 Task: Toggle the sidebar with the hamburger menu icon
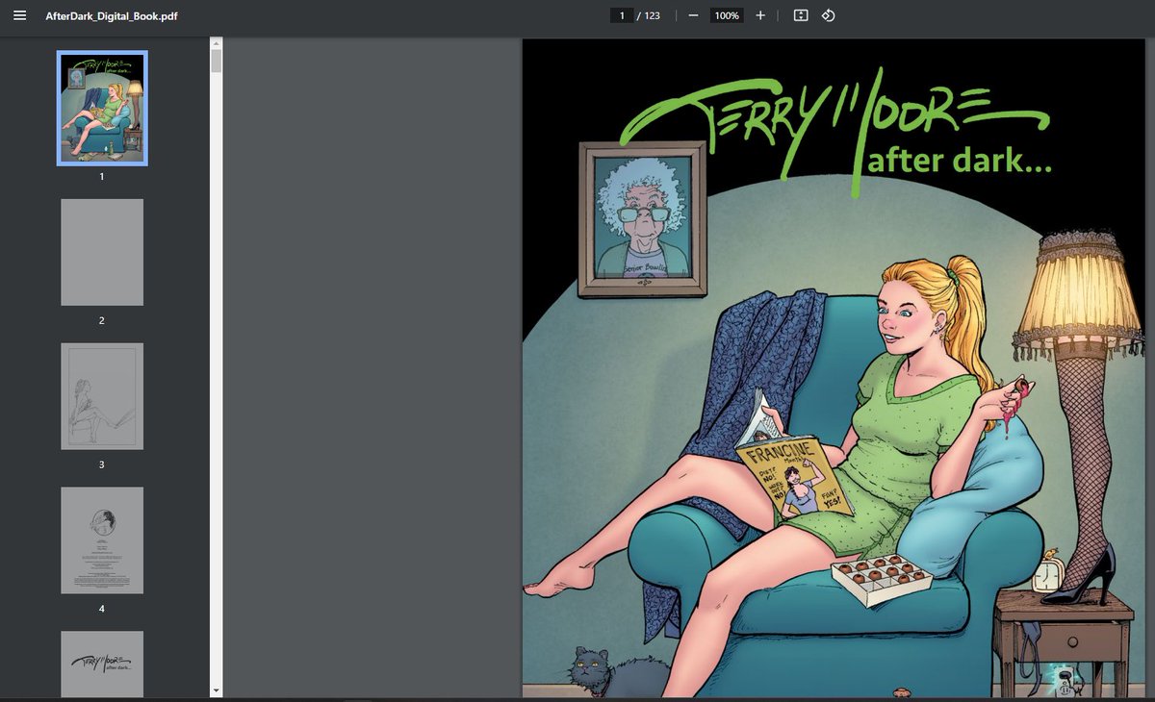coord(20,16)
